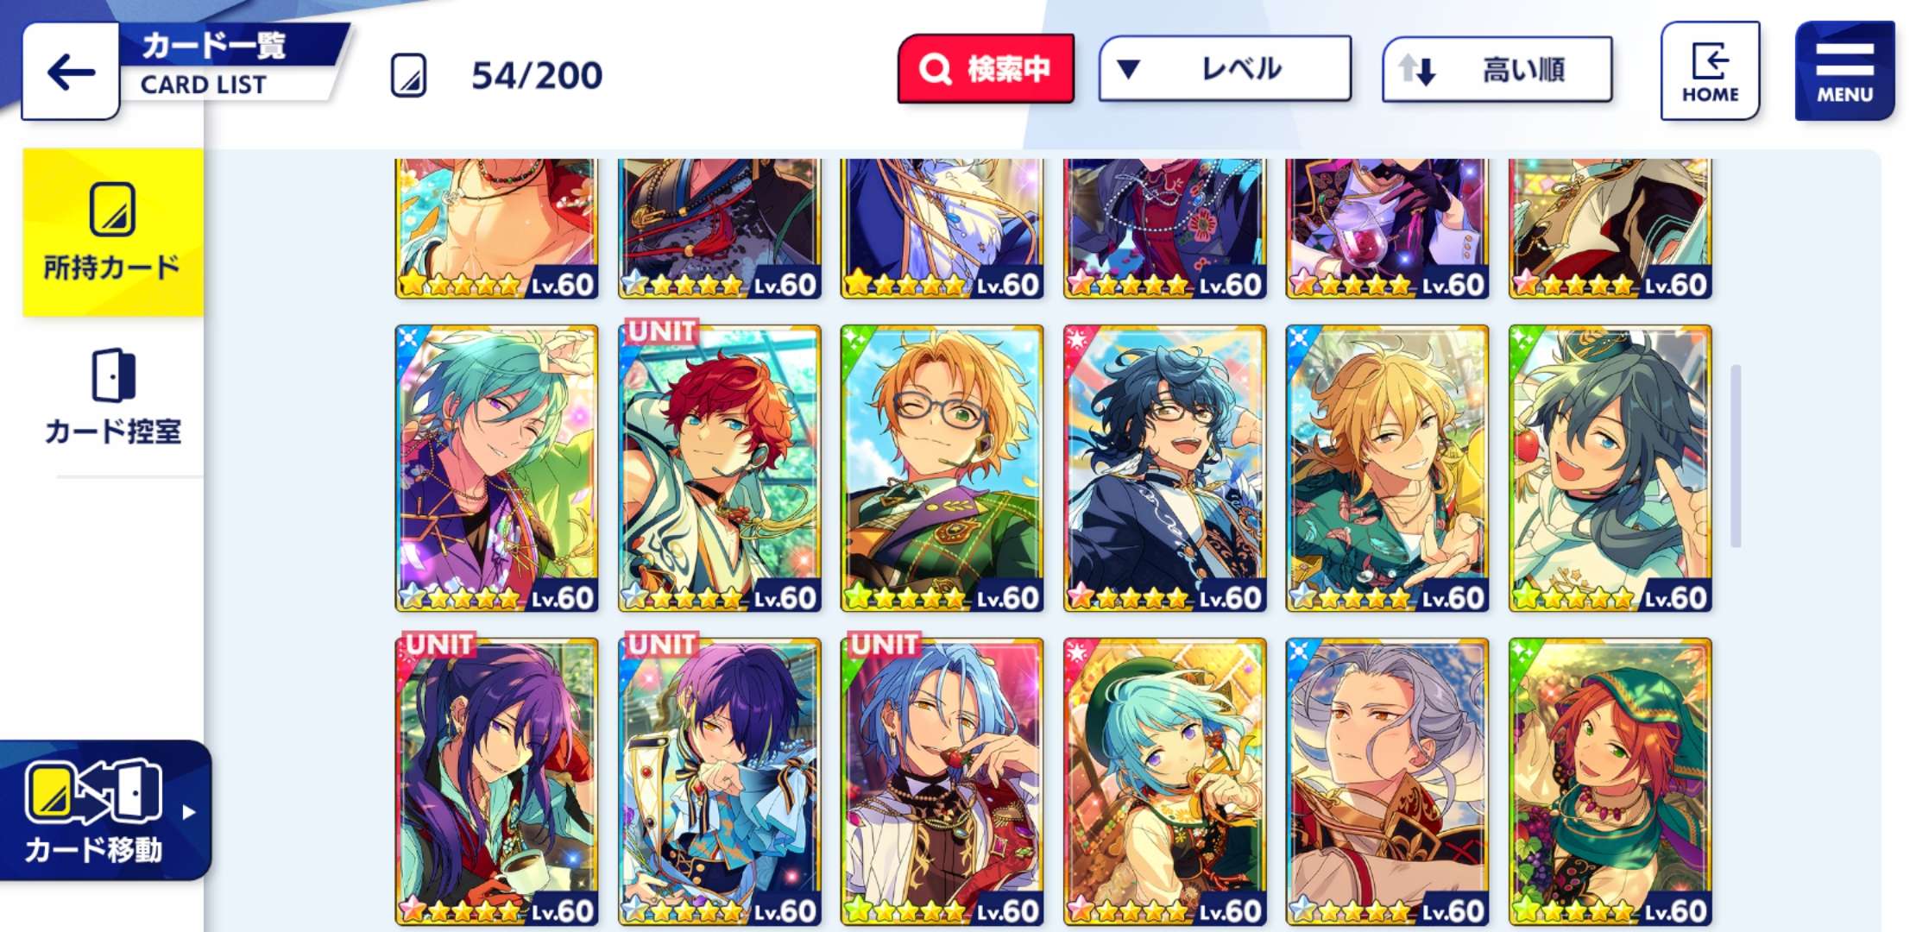Select the 所持カード card icon
This screenshot has height=932, width=1916.
112,209
